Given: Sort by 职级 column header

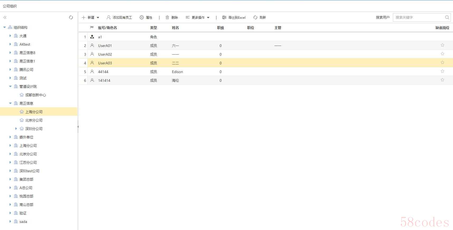Looking at the screenshot, I should 221,28.
